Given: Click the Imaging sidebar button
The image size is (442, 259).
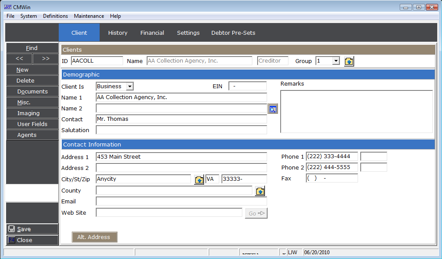Looking at the screenshot, I should coord(28,113).
